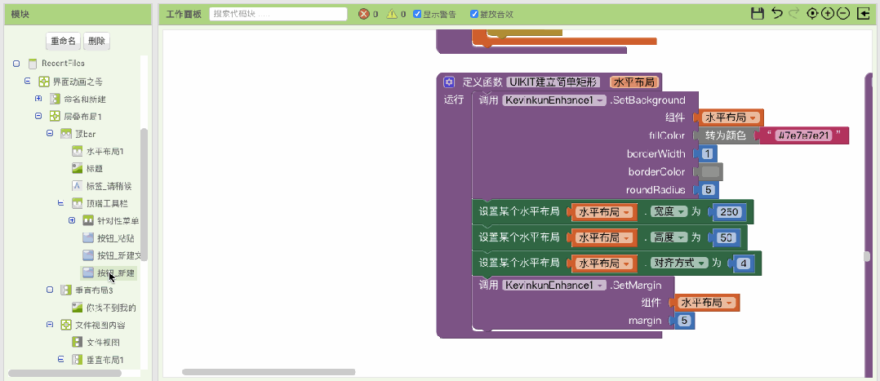Click the 你找不到我的 image icon
Screen dimensions: 880x381
coord(78,308)
